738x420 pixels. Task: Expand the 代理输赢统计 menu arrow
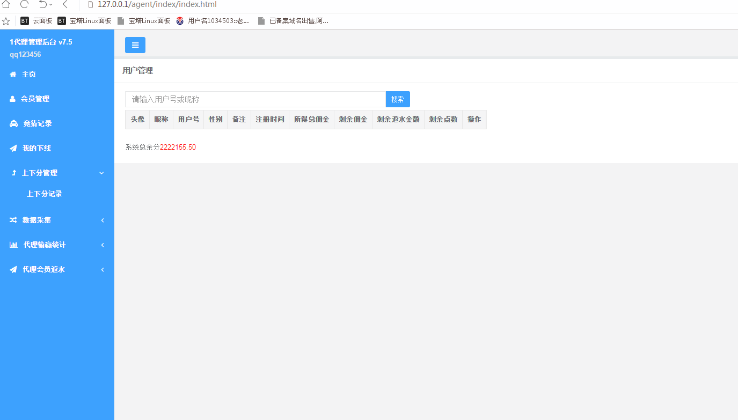(102, 245)
